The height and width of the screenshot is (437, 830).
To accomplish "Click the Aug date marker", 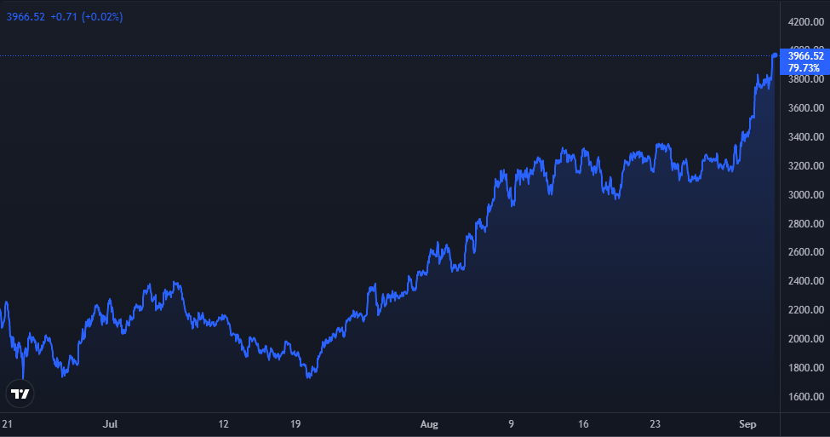I will (432, 423).
